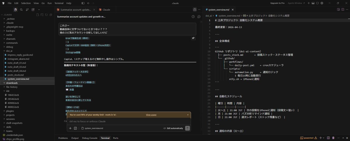Open instagram_akane.md in explorer
The image size is (350, 141).
27,59
